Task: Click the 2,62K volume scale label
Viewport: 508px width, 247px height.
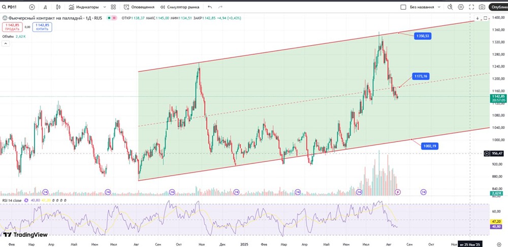Action: tap(497, 193)
